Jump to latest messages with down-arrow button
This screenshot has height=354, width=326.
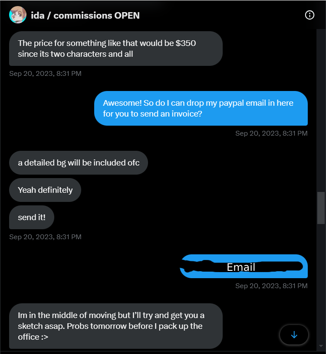coord(294,335)
